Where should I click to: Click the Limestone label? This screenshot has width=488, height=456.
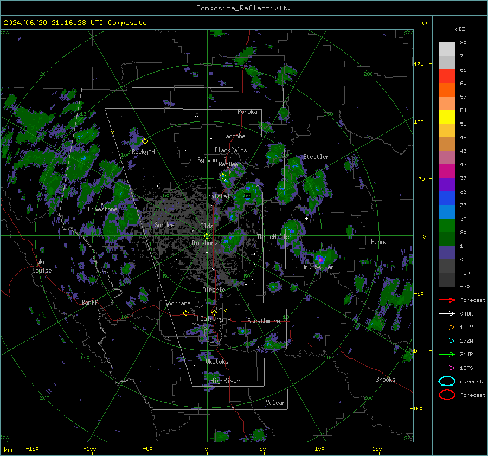(102, 209)
